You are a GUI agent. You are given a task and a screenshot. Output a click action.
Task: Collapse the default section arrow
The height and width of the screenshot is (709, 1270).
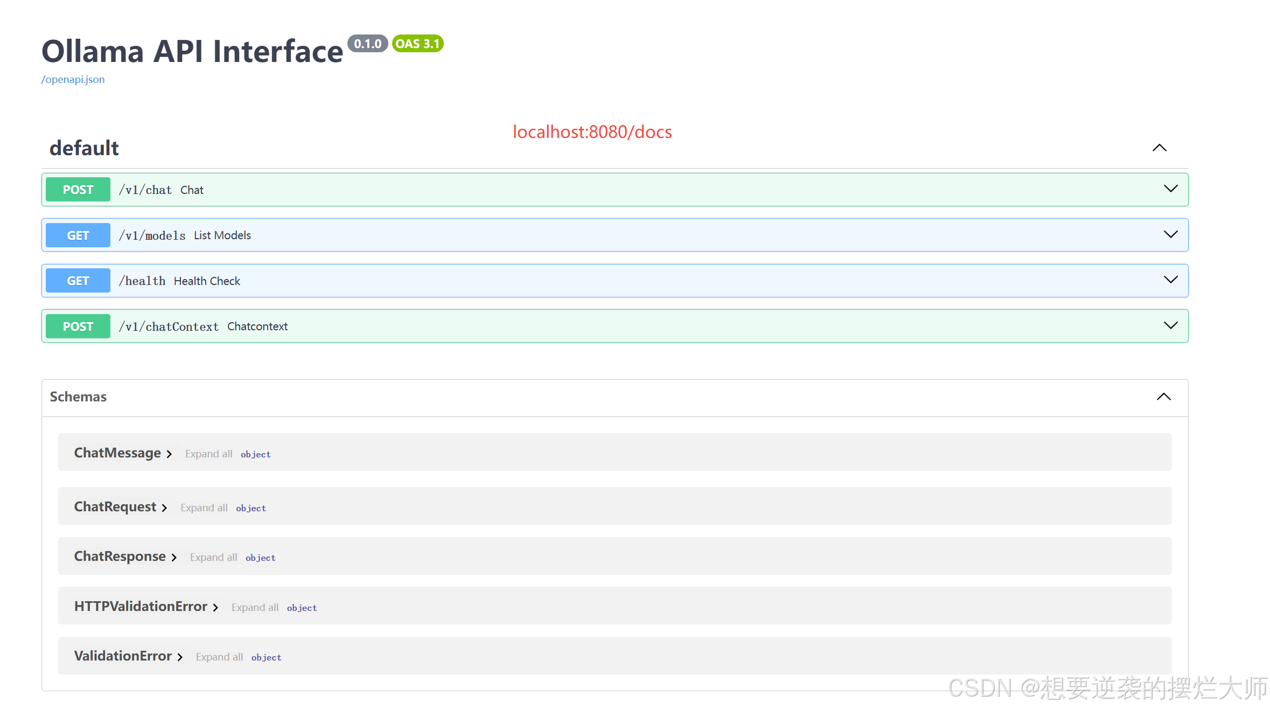click(x=1159, y=148)
